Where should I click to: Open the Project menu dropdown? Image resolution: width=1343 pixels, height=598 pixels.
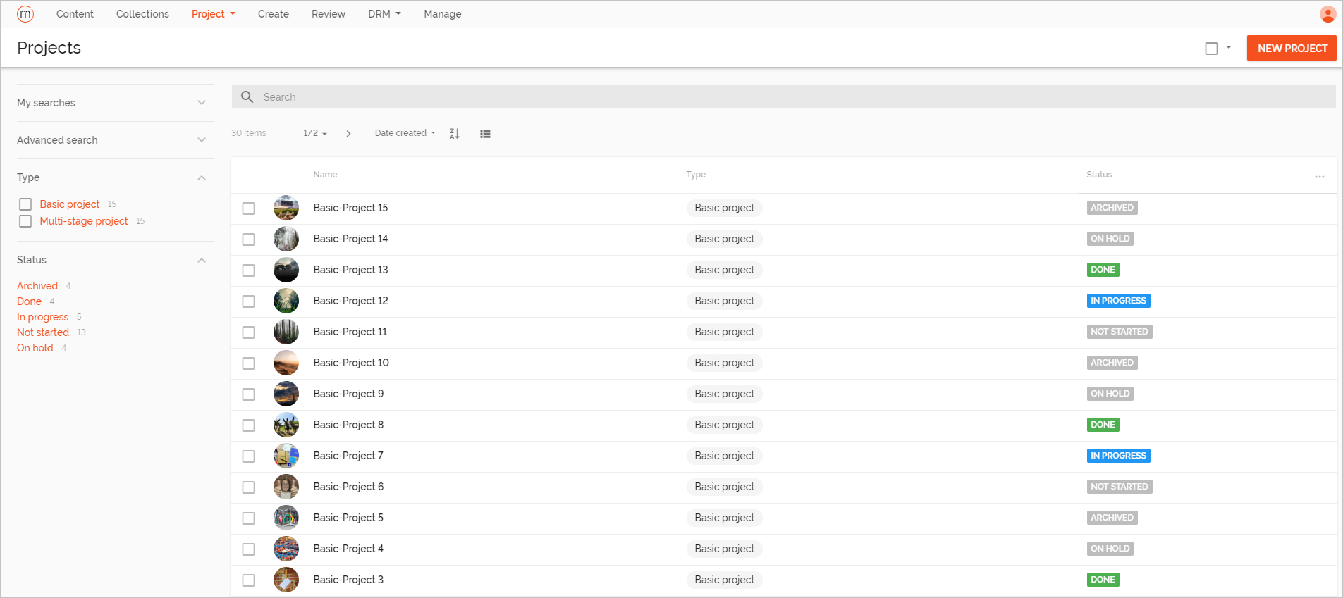coord(214,14)
